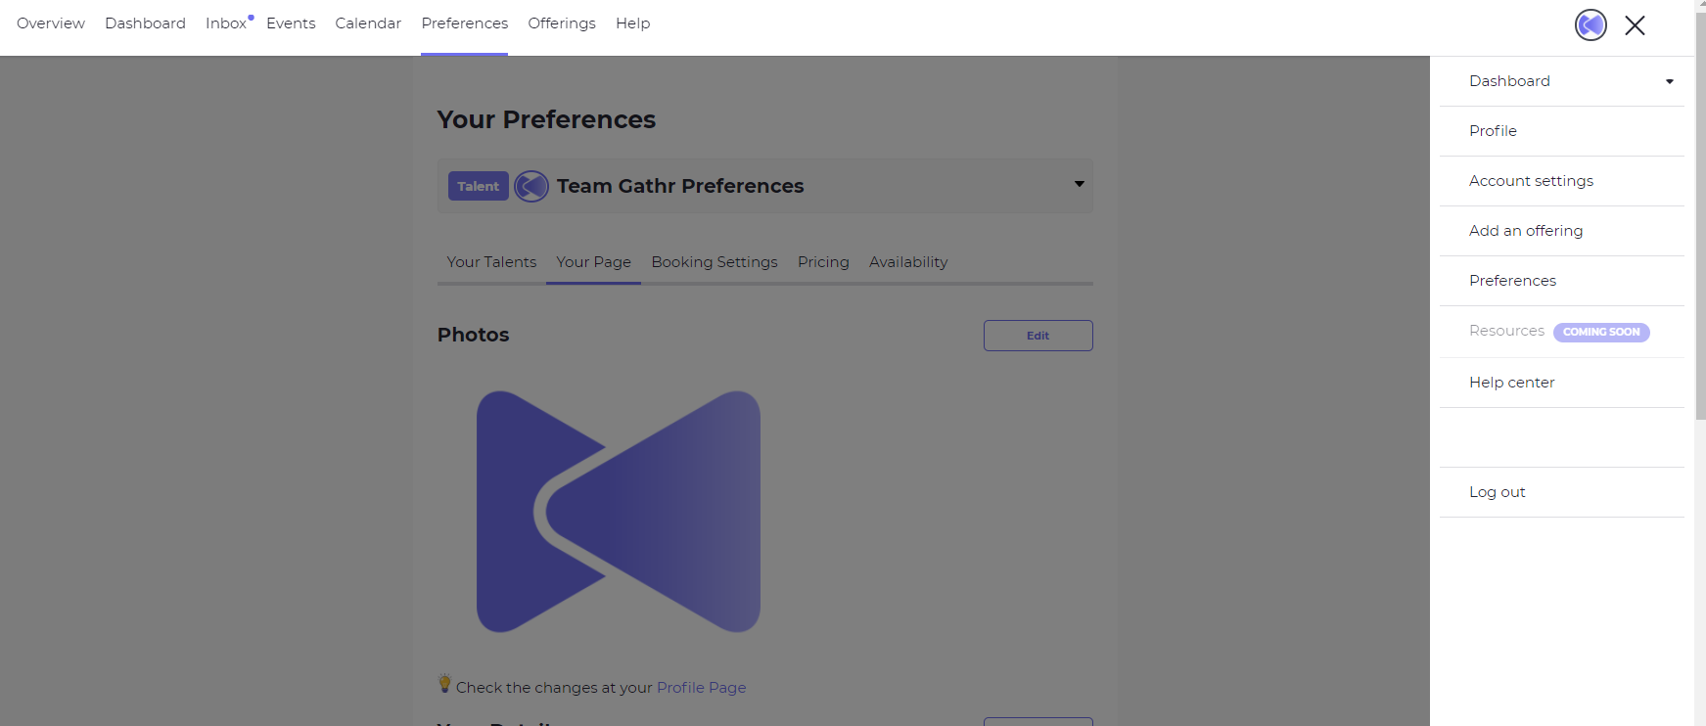Open Help in top navigation
Image resolution: width=1706 pixels, height=726 pixels.
[x=632, y=23]
